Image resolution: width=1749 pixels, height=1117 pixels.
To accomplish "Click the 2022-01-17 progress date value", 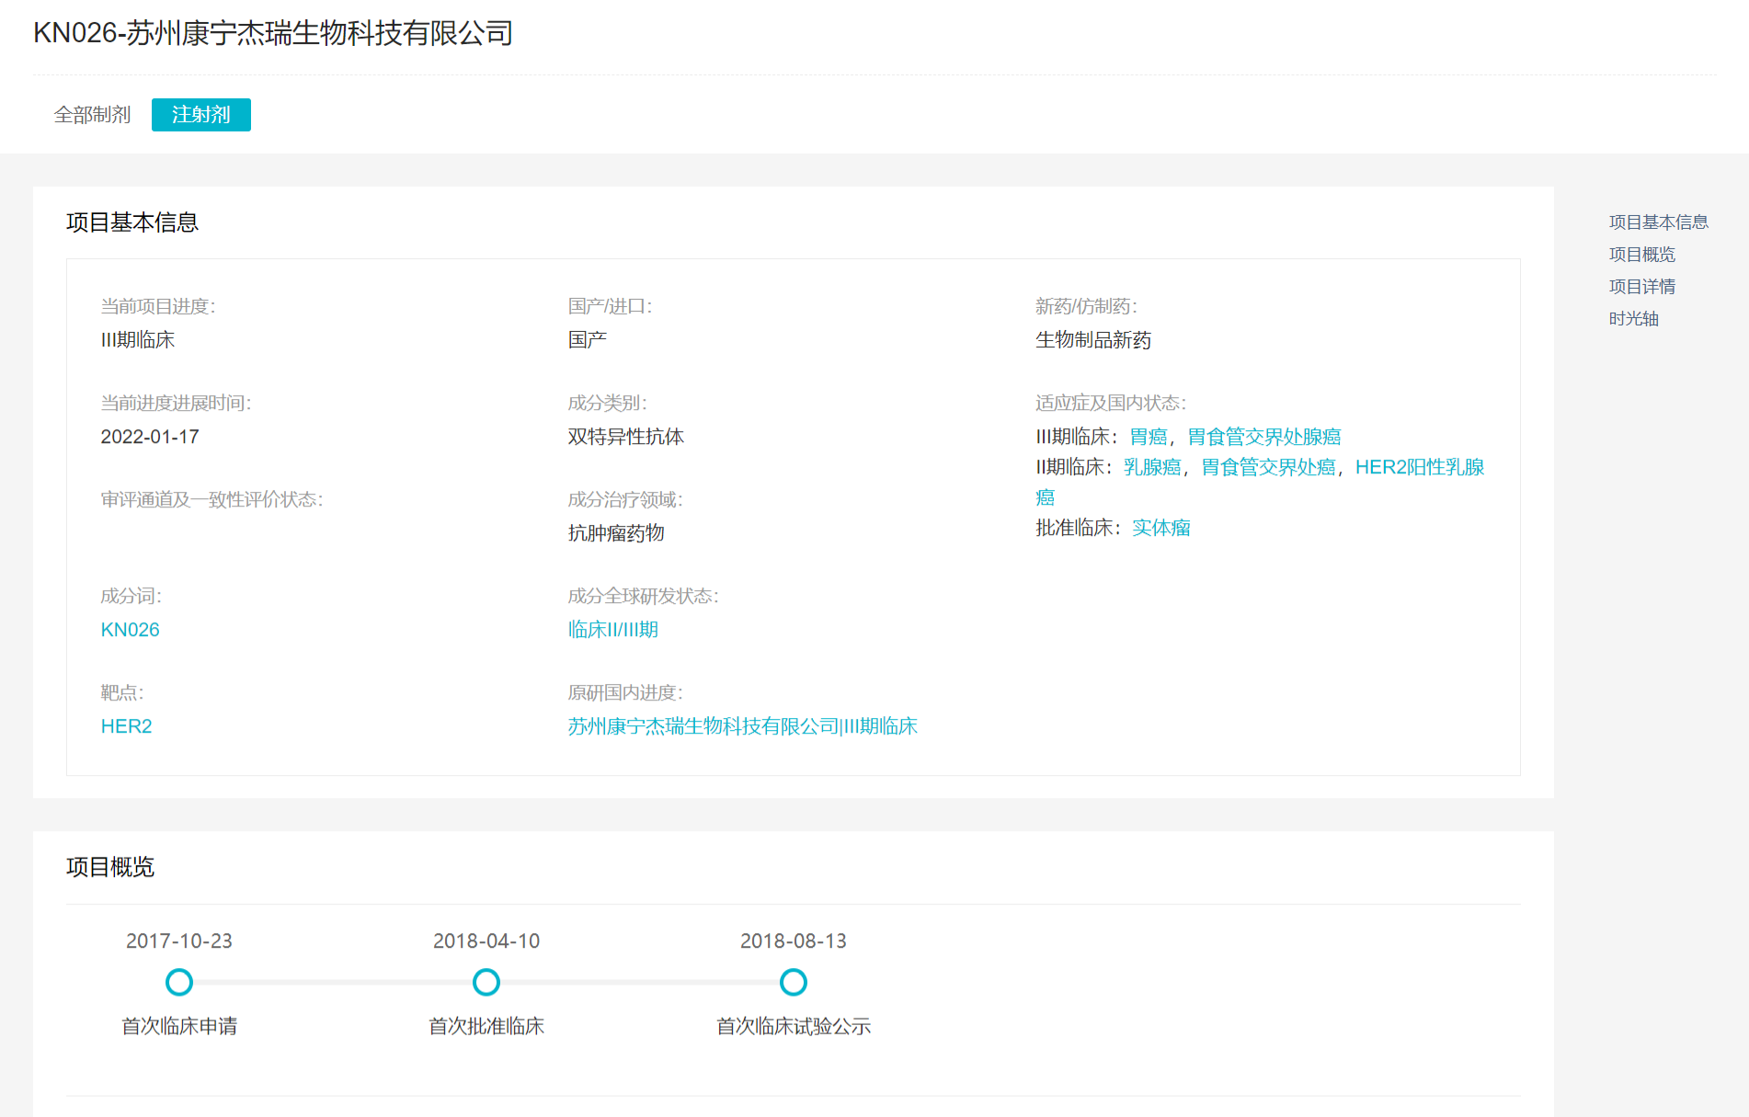I will click(150, 437).
